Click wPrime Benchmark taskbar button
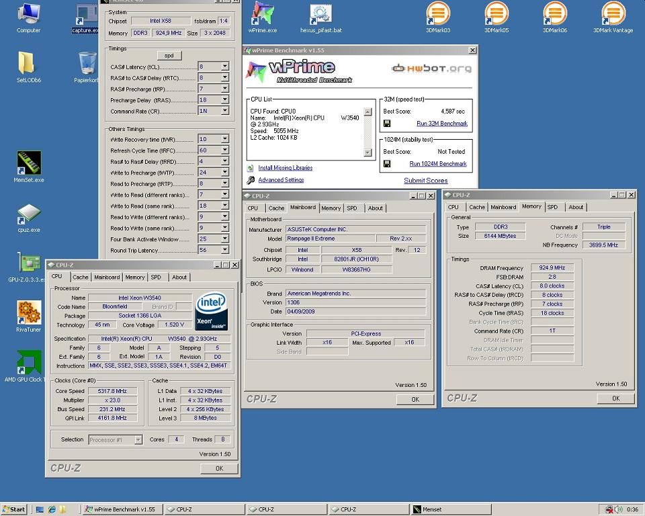645x516 pixels. pos(122,509)
